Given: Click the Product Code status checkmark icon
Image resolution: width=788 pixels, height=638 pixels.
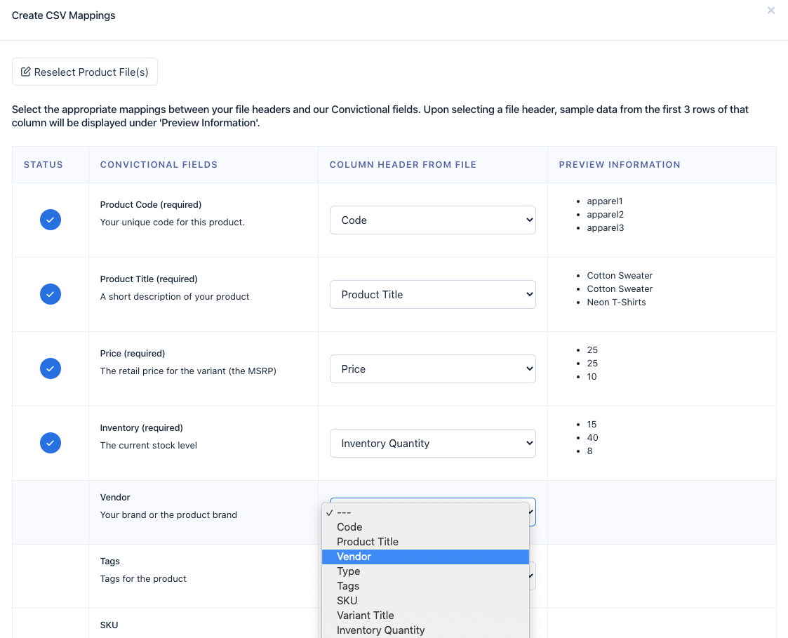Looking at the screenshot, I should point(51,220).
